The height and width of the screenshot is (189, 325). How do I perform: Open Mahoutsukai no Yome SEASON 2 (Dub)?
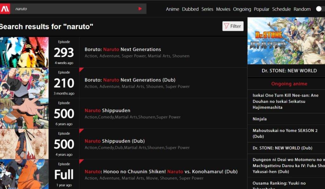(285, 134)
